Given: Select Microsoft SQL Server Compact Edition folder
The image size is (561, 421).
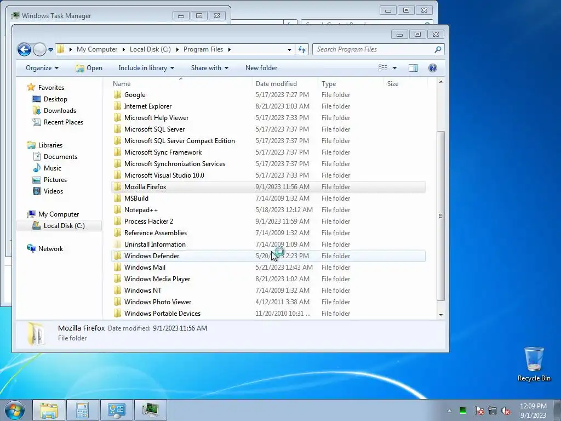Looking at the screenshot, I should [180, 141].
